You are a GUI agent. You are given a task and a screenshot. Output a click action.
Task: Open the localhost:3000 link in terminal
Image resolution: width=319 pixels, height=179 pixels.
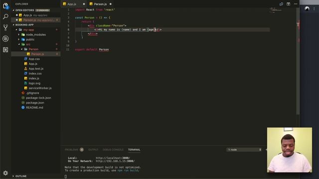coord(113,158)
